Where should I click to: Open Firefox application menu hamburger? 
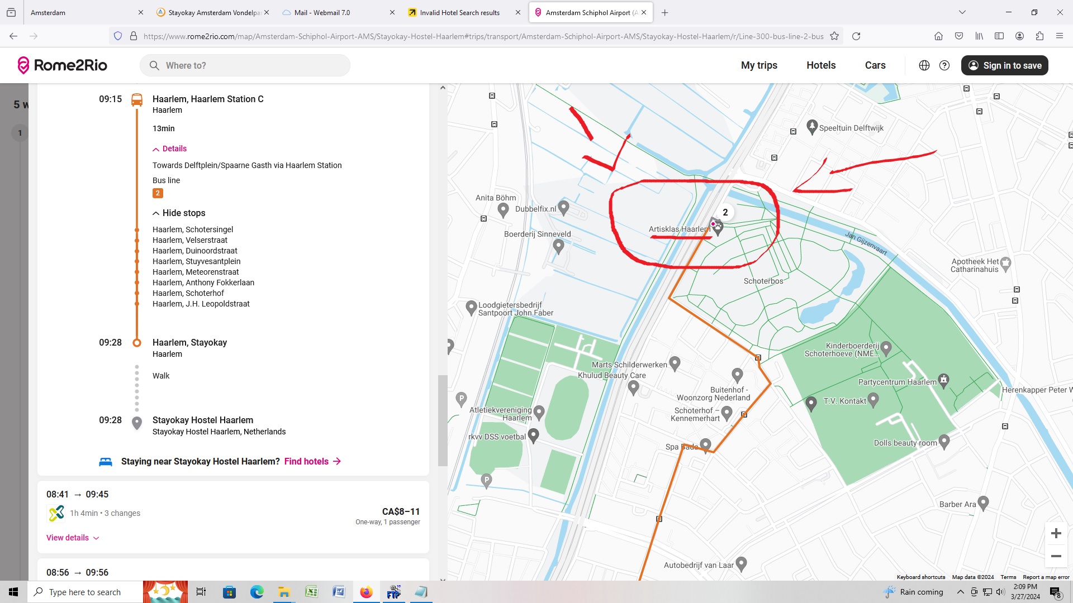(1060, 36)
